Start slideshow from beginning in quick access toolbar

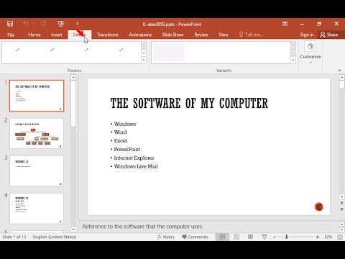60,24
